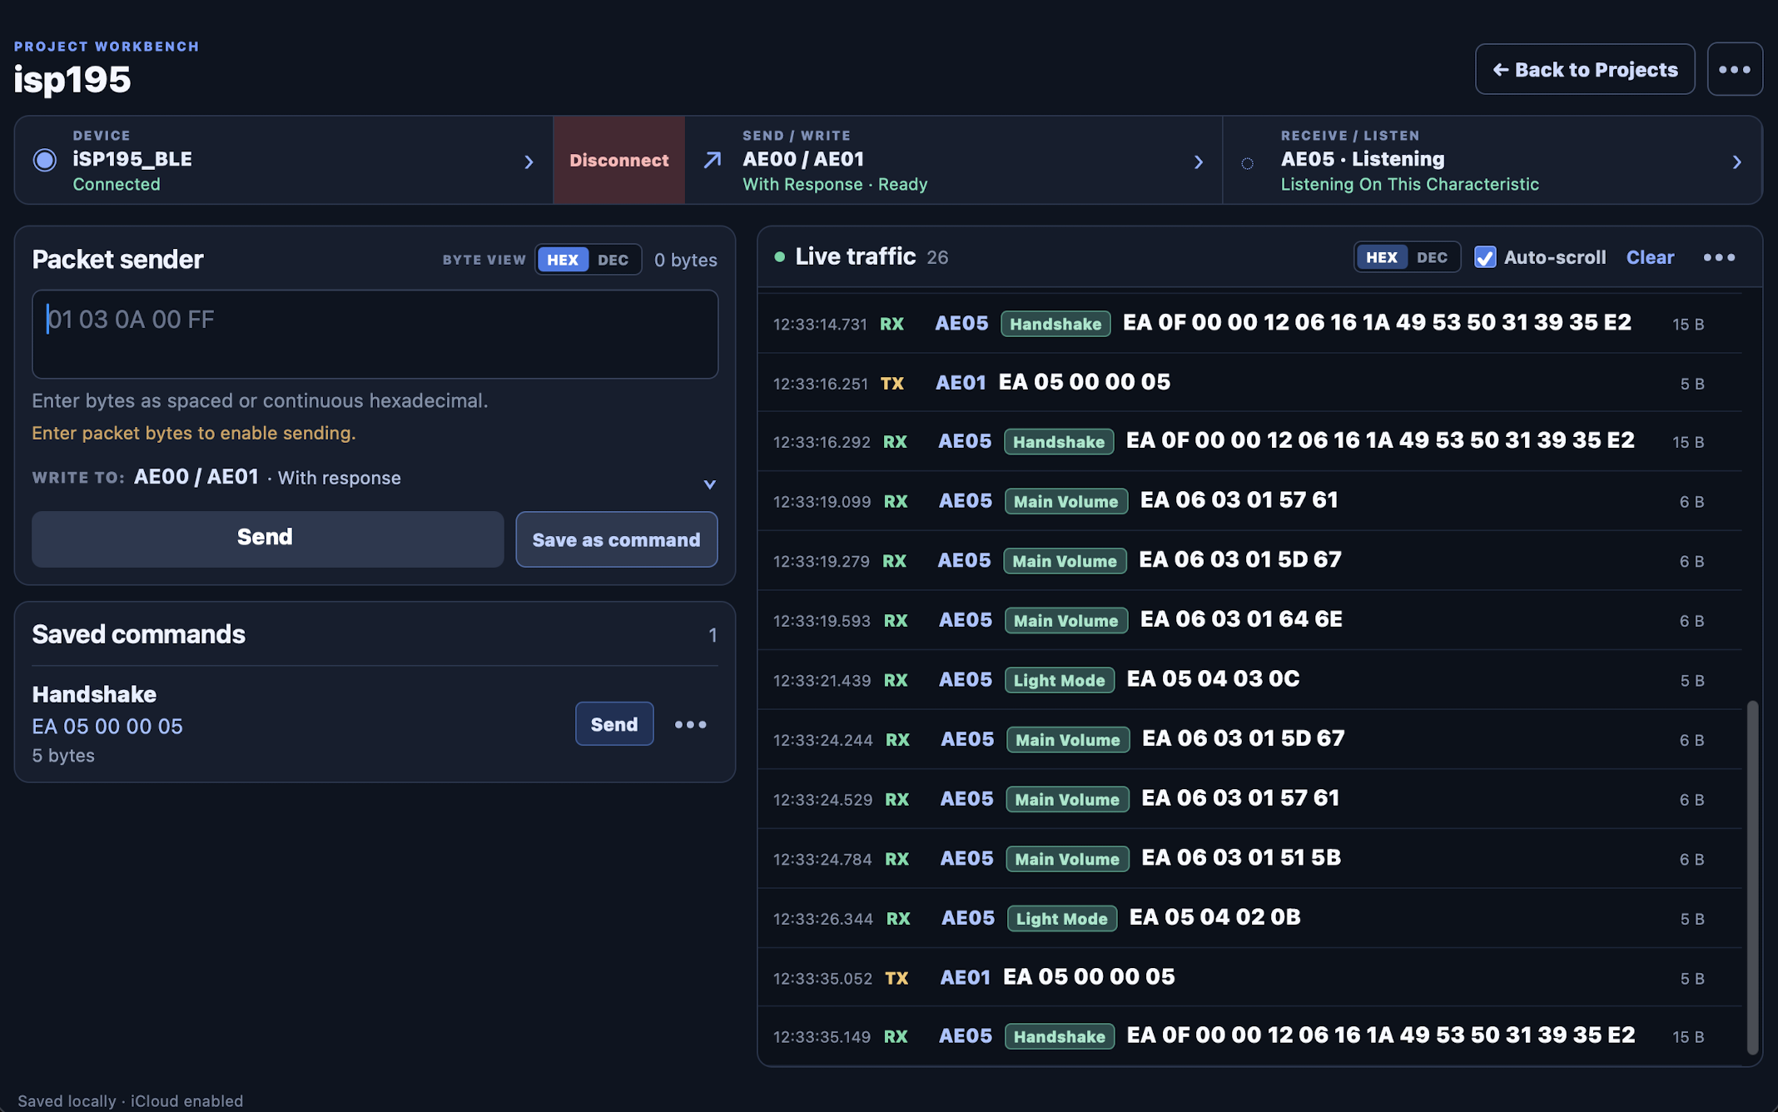Select the 12:33:19.099 Main Volume row

pos(1249,501)
